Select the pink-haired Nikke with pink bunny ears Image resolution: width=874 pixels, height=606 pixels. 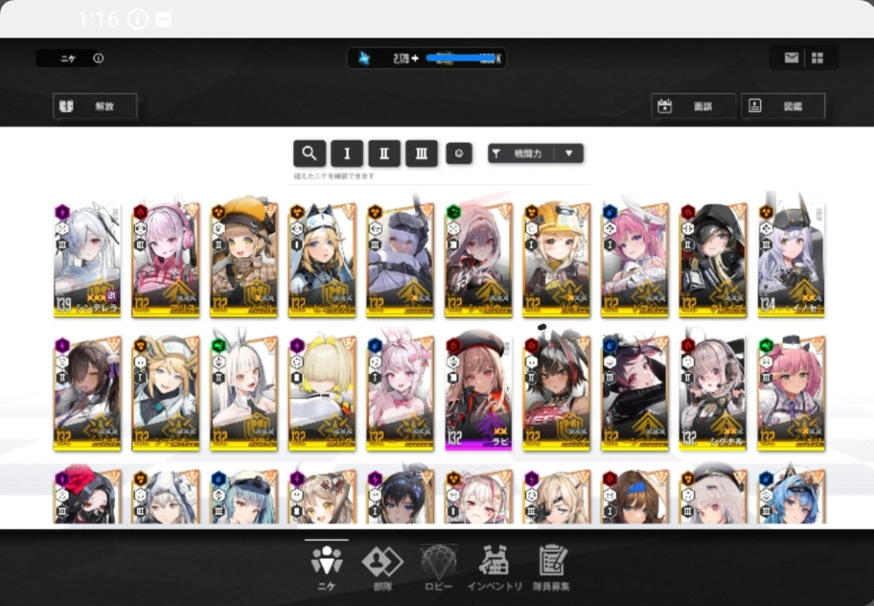(400, 394)
